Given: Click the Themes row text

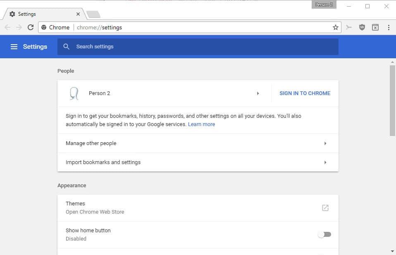Looking at the screenshot, I should (75, 203).
